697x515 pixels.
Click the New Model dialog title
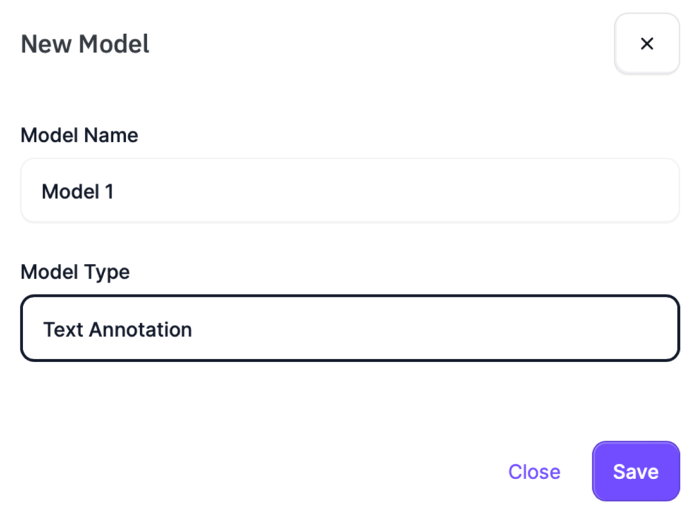point(84,44)
